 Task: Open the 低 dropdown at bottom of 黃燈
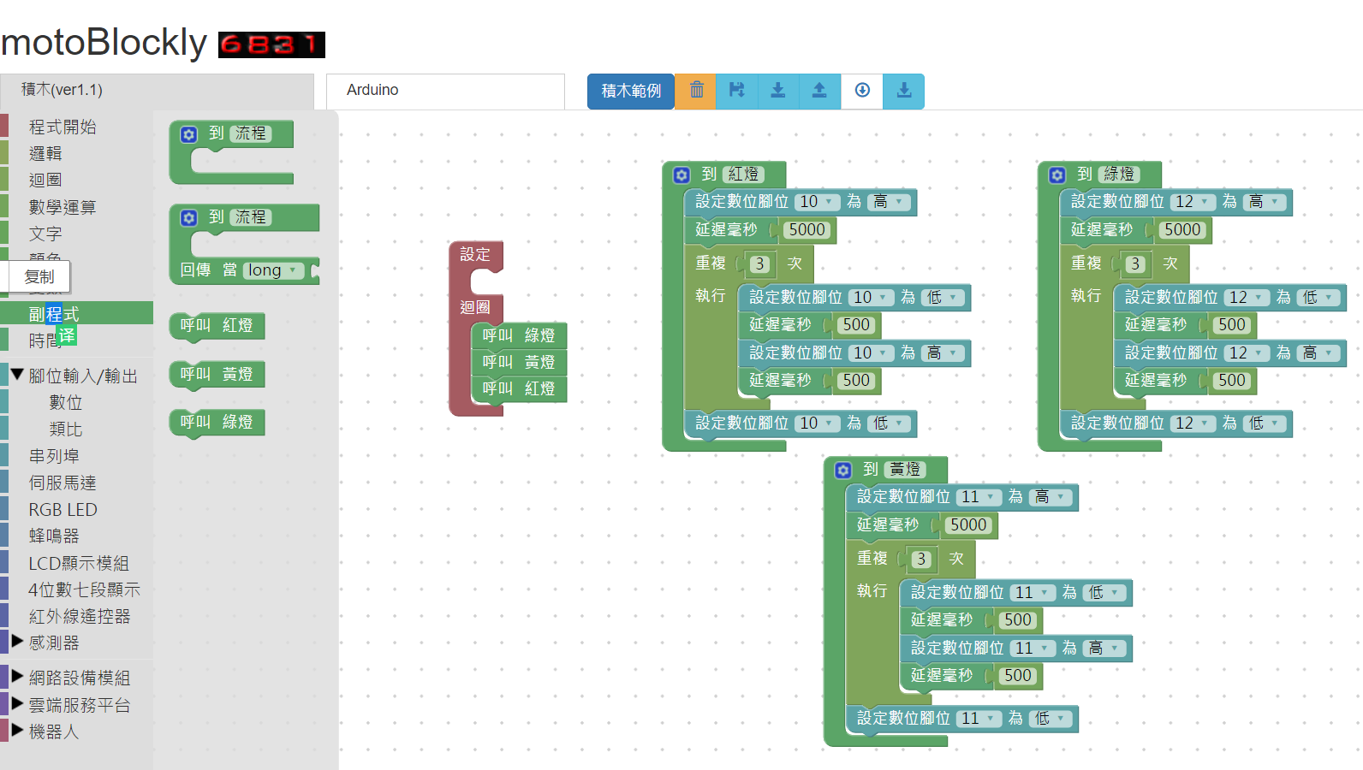1051,719
